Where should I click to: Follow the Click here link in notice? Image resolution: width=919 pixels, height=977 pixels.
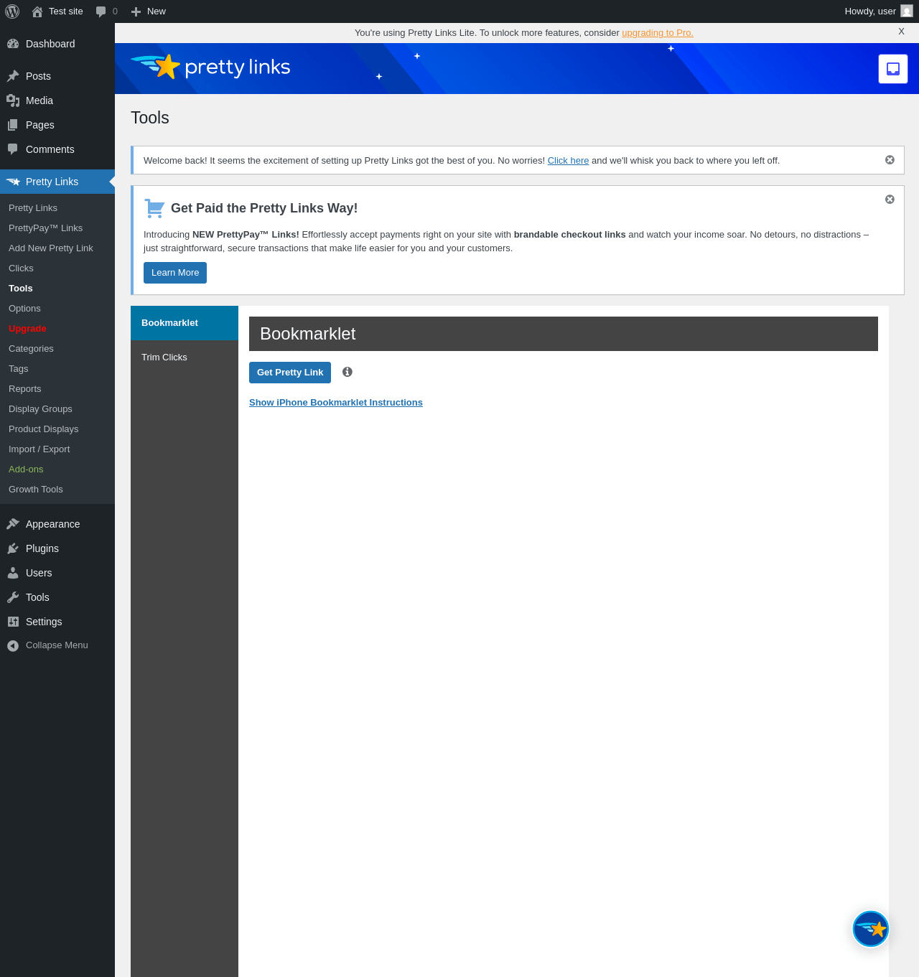[x=568, y=161]
